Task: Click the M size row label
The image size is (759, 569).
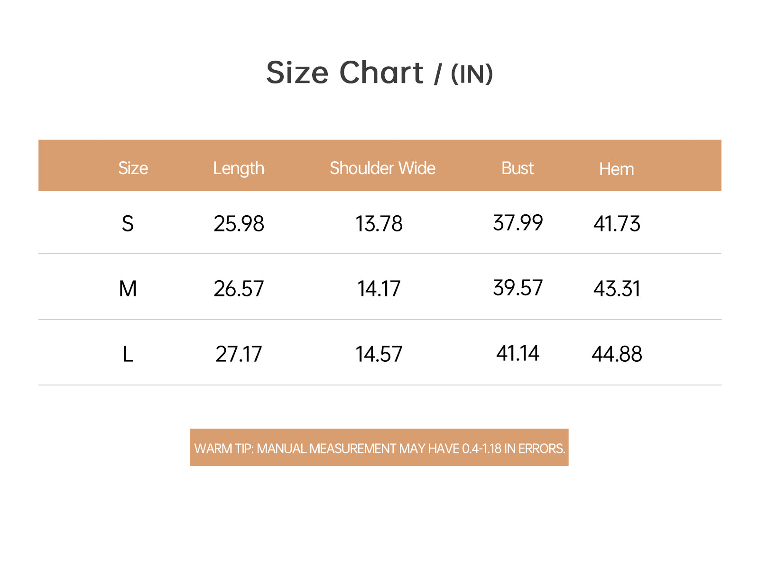Action: pos(128,288)
